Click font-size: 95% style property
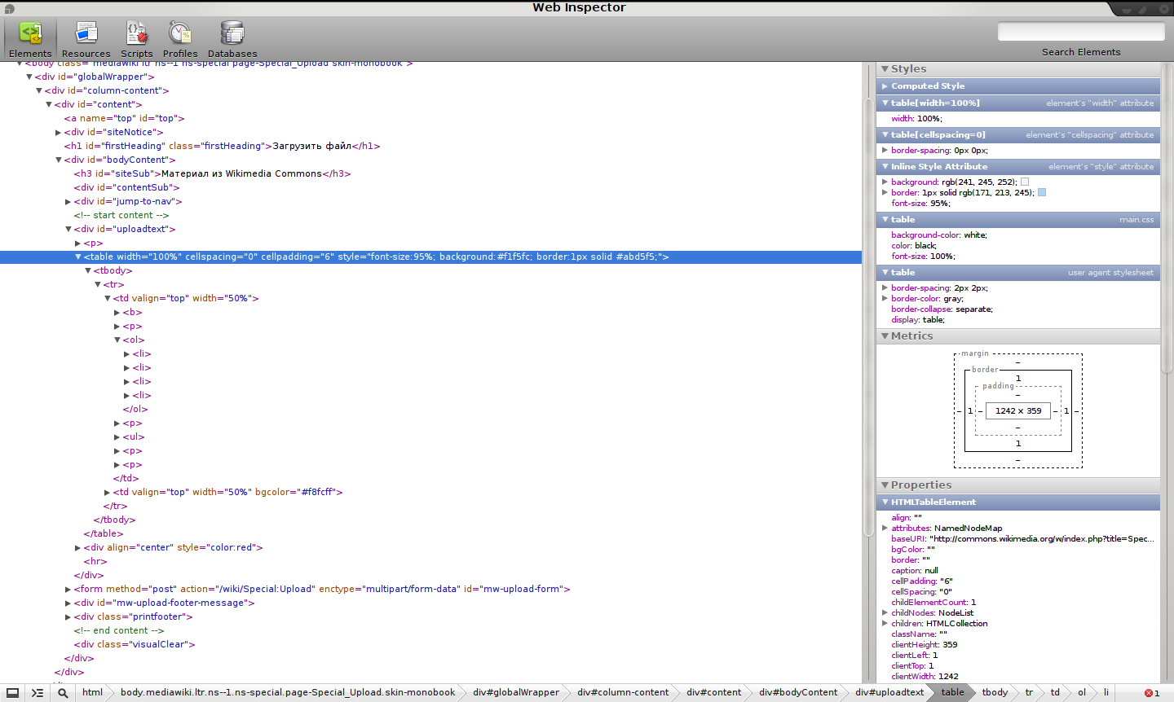Viewport: 1174px width, 702px height. click(x=920, y=204)
